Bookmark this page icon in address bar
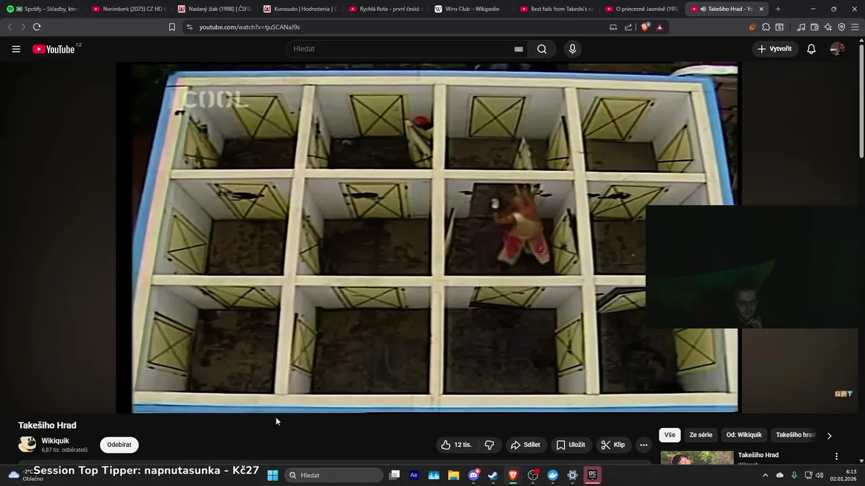The width and height of the screenshot is (865, 486). [172, 27]
